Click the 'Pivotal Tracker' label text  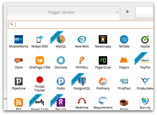click(x=40, y=88)
